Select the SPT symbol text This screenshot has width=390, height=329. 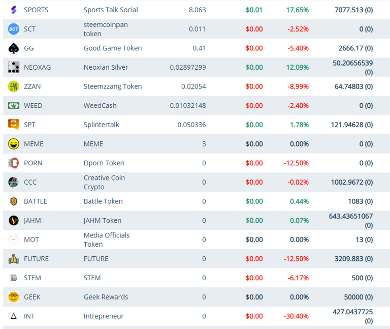coord(29,125)
